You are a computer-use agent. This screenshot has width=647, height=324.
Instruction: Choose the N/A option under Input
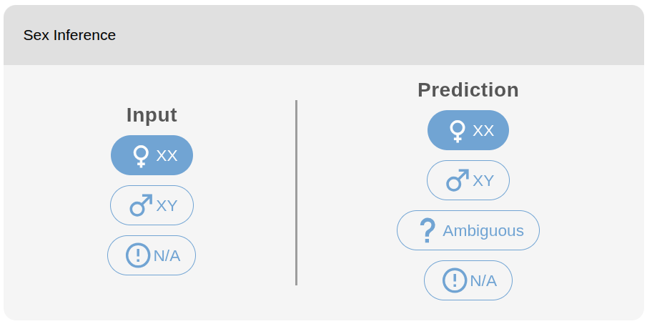152,255
